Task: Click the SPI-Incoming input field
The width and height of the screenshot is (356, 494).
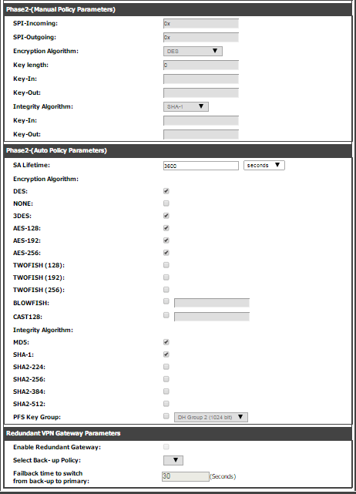Action: 200,23
